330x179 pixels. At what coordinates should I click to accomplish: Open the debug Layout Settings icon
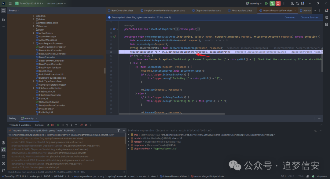[x=321, y=125]
